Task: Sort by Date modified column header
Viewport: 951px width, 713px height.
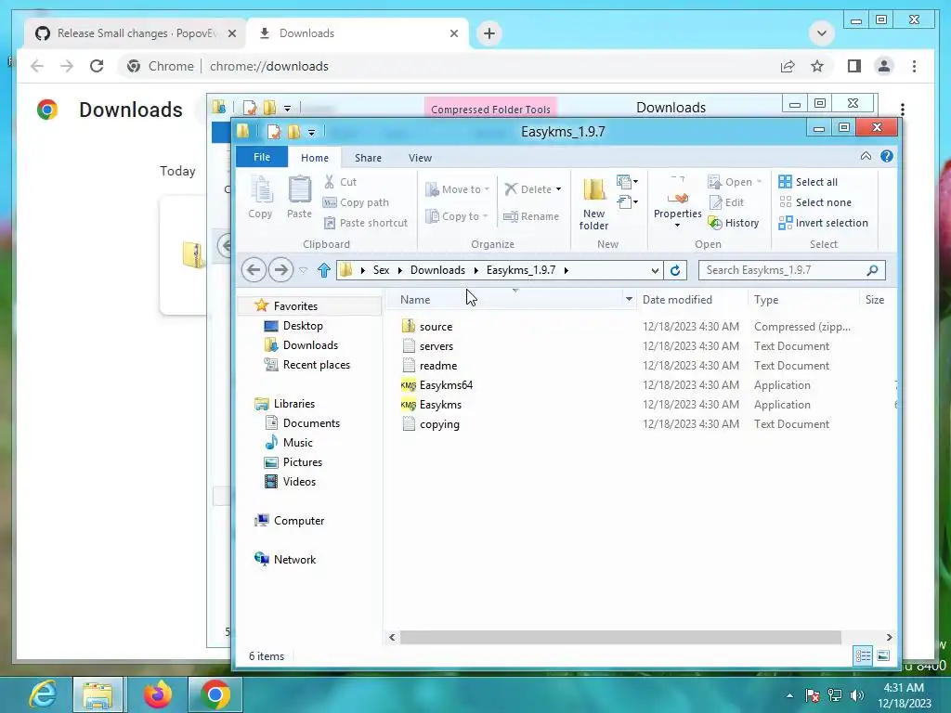Action: point(677,300)
